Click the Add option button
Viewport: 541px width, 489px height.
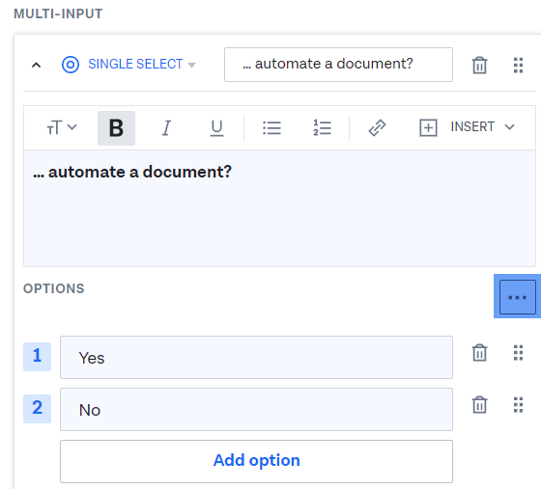[256, 461]
